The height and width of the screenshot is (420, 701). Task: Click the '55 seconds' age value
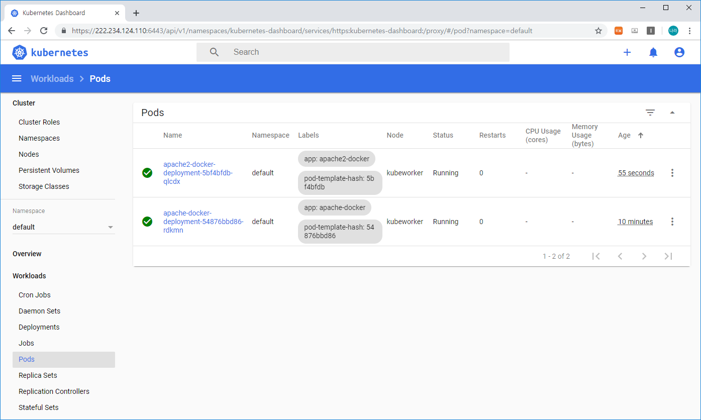pos(636,173)
